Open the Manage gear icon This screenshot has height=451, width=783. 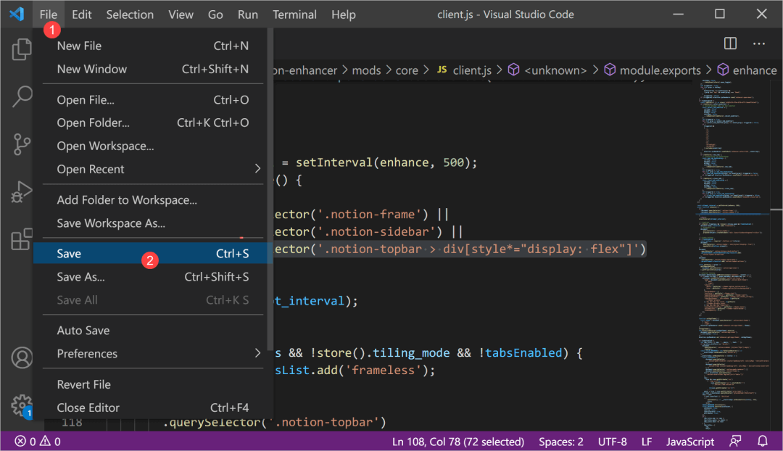tap(22, 405)
